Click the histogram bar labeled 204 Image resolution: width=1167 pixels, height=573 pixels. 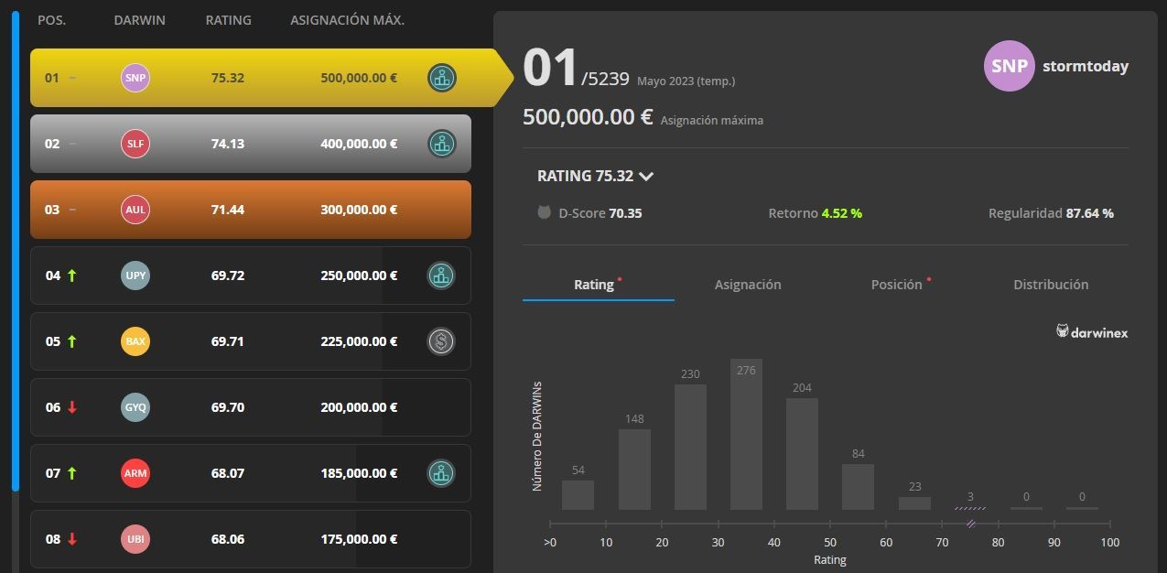tap(802, 454)
